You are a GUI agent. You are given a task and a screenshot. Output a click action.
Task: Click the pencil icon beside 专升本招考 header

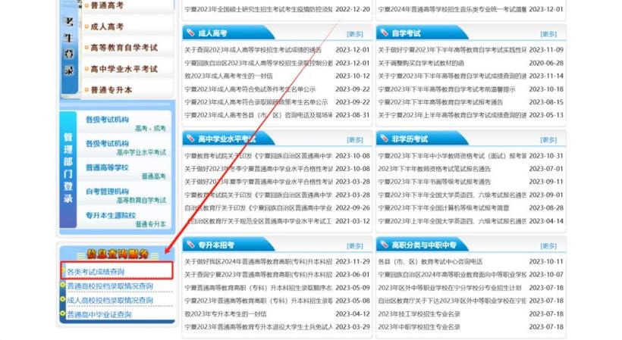coord(191,245)
